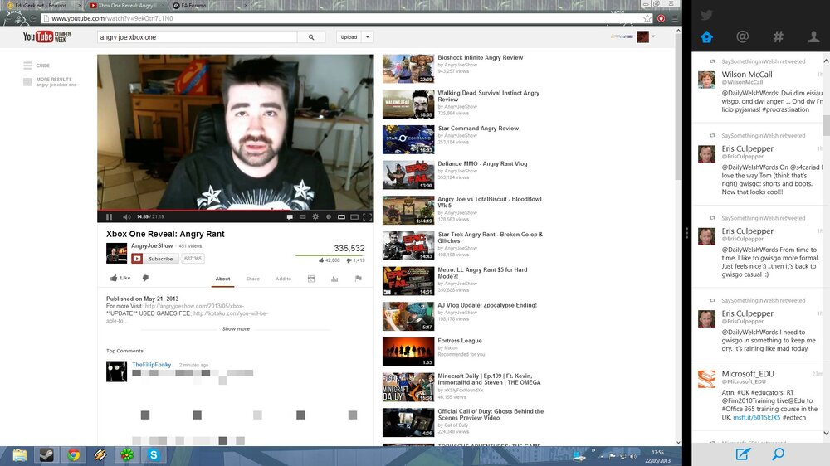Viewport: 830px width, 466px height.
Task: Open Walking Dead Survival Instinct thumbnail
Action: 408,104
